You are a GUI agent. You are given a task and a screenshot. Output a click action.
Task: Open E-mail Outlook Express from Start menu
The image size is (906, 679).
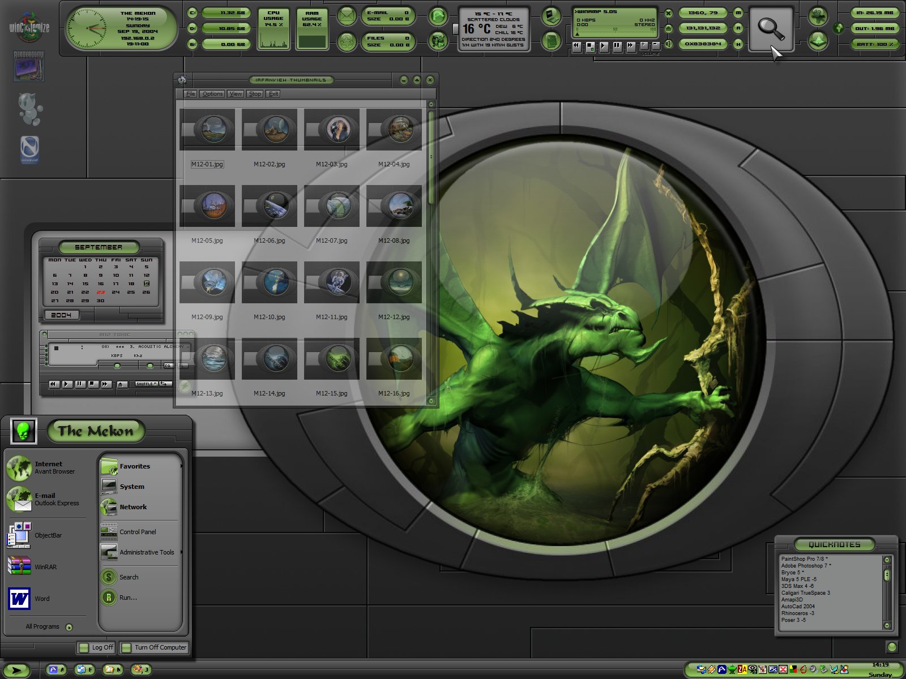point(45,499)
